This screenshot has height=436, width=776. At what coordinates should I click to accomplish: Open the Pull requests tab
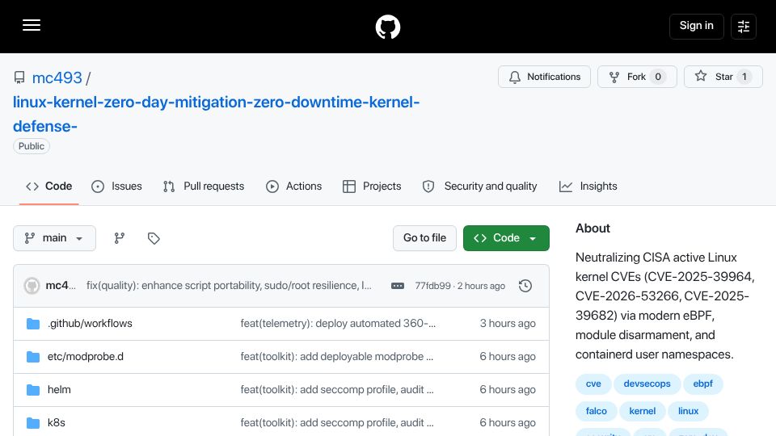pos(204,187)
